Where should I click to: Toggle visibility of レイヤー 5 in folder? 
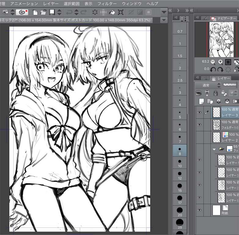point(199,197)
